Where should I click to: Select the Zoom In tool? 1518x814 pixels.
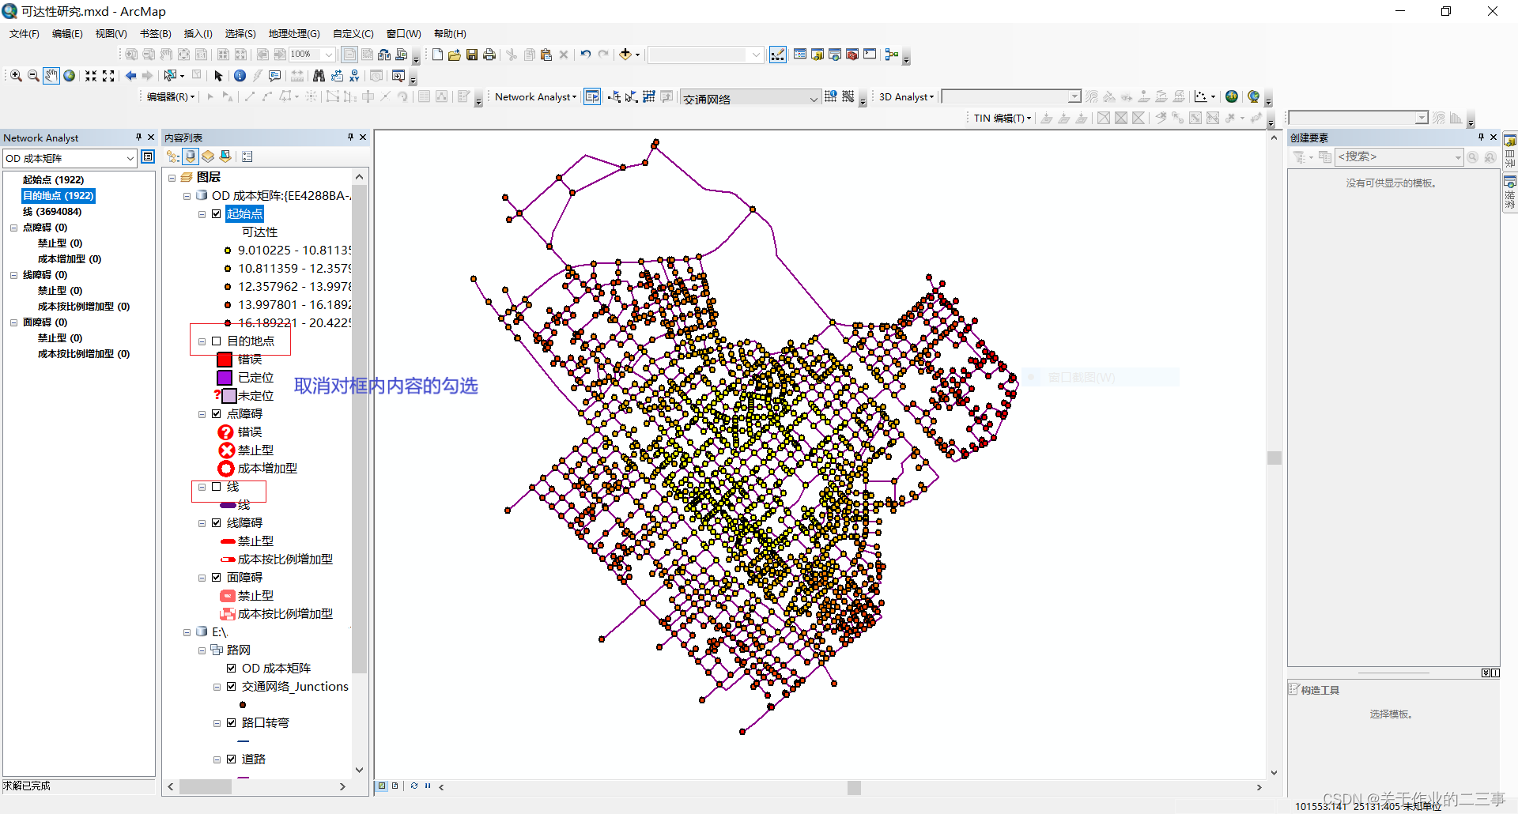16,76
